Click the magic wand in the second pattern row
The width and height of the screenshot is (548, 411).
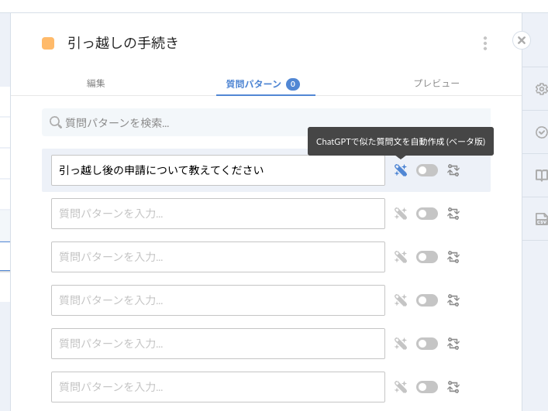tap(401, 214)
